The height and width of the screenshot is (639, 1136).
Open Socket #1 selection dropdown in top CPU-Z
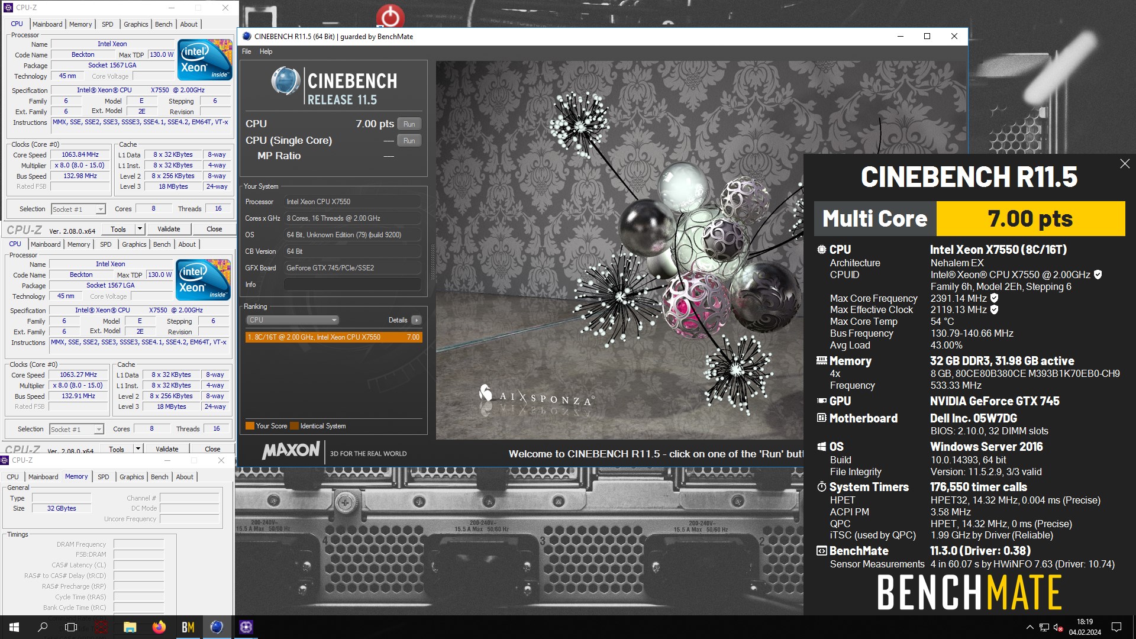78,209
